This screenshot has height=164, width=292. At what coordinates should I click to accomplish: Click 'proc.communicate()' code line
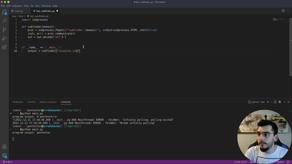52,34
